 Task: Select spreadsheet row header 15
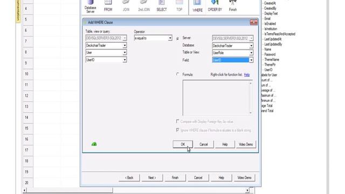(28, 128)
